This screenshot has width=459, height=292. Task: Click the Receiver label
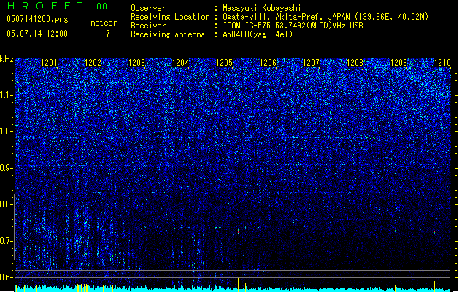pyautogui.click(x=148, y=26)
